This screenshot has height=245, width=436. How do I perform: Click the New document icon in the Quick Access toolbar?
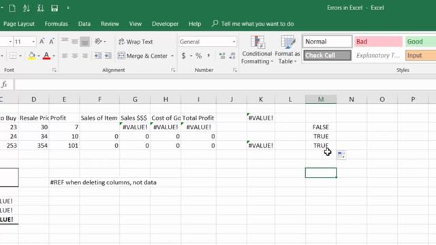(x=12, y=8)
